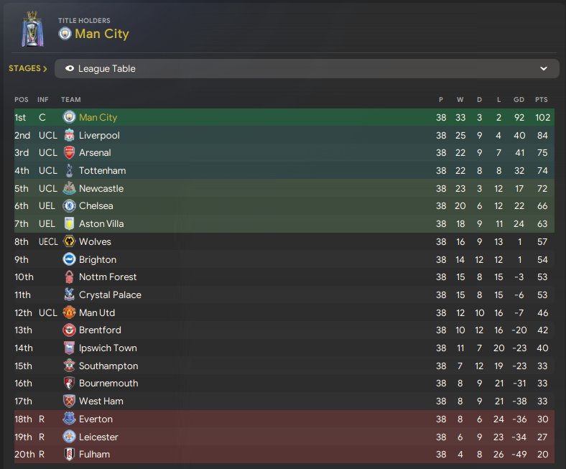Screen dimensions: 566x469
Task: Click the Wolves club badge
Action: coord(69,241)
